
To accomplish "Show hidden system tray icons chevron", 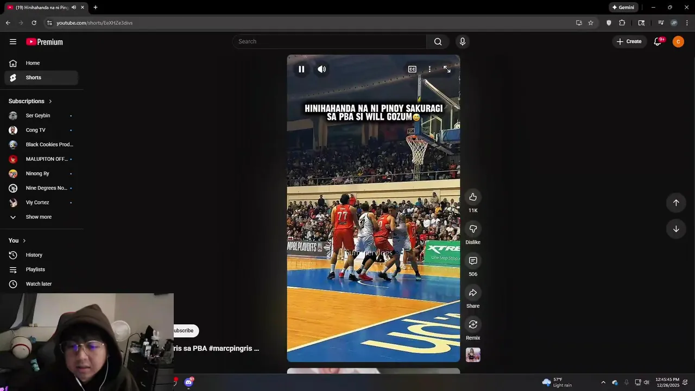I will pos(603,382).
